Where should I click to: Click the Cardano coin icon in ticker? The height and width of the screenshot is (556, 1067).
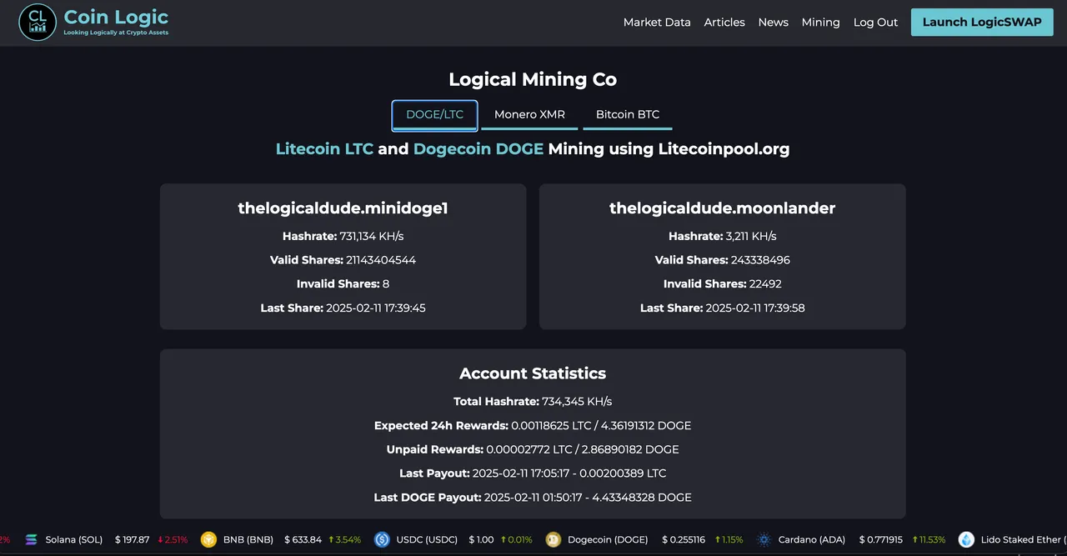tap(764, 539)
